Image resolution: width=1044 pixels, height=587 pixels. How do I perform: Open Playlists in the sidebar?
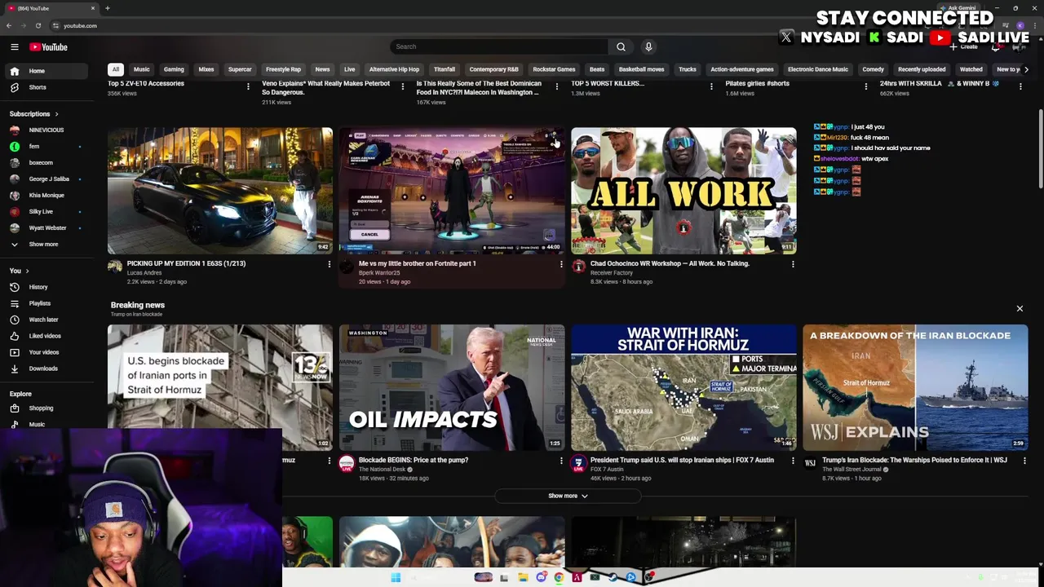point(45,303)
